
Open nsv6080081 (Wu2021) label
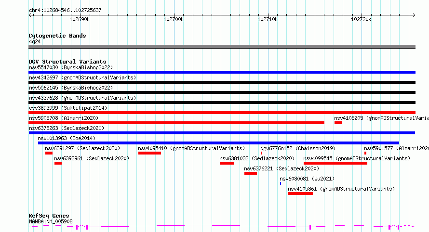(307, 179)
